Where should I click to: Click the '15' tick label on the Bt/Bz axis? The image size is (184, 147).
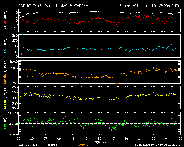(x=16, y=10)
